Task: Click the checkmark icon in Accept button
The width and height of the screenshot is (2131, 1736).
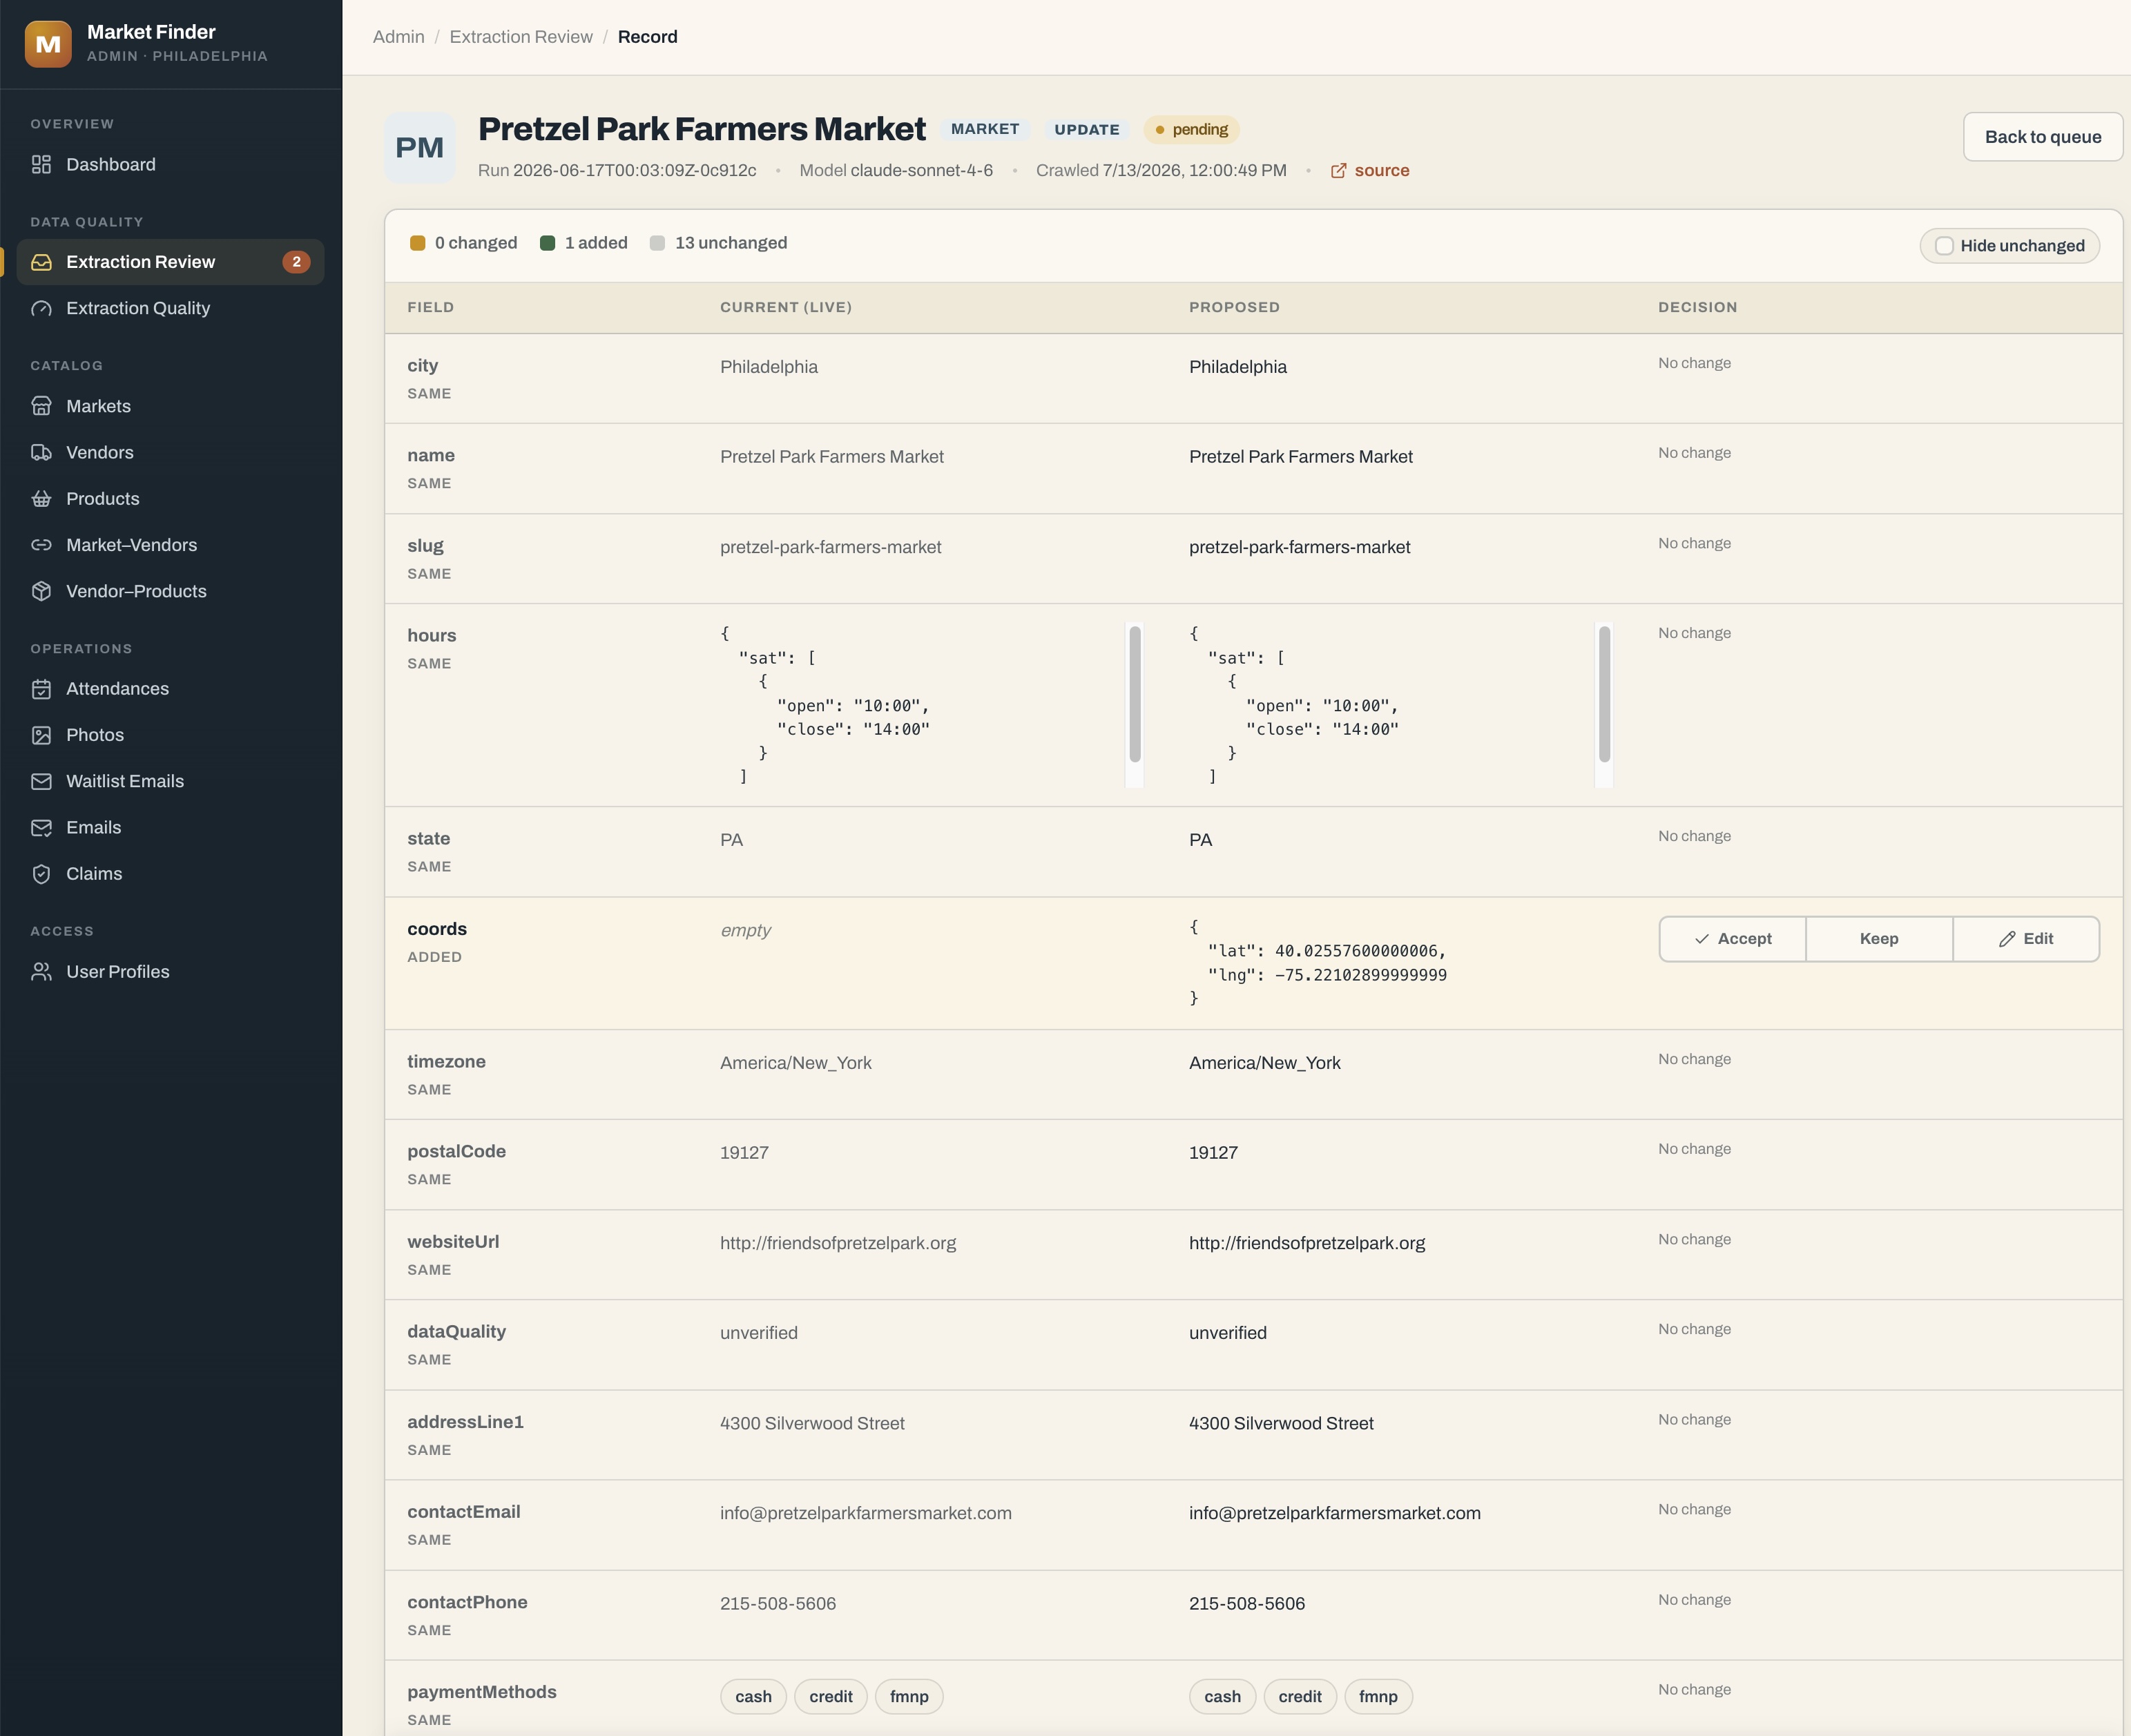Action: point(1701,939)
